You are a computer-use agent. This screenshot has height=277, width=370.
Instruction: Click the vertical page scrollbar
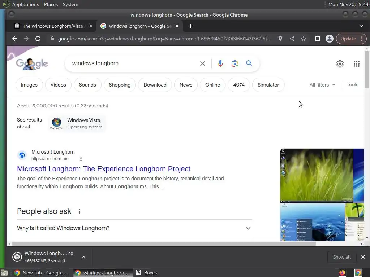pyautogui.click(x=366, y=70)
